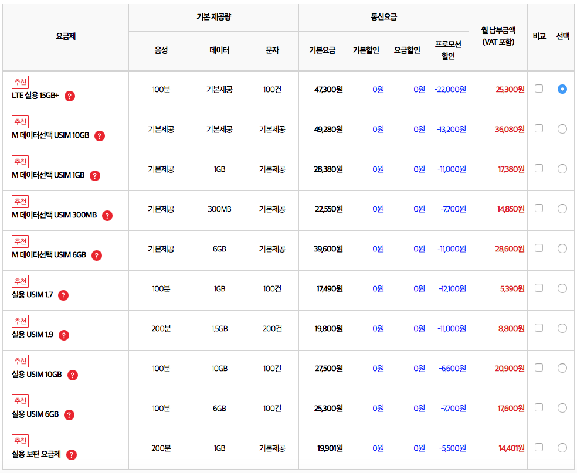Select radio button for 실용 USIM 6GB
Screen dimensions: 577x473
click(x=562, y=408)
